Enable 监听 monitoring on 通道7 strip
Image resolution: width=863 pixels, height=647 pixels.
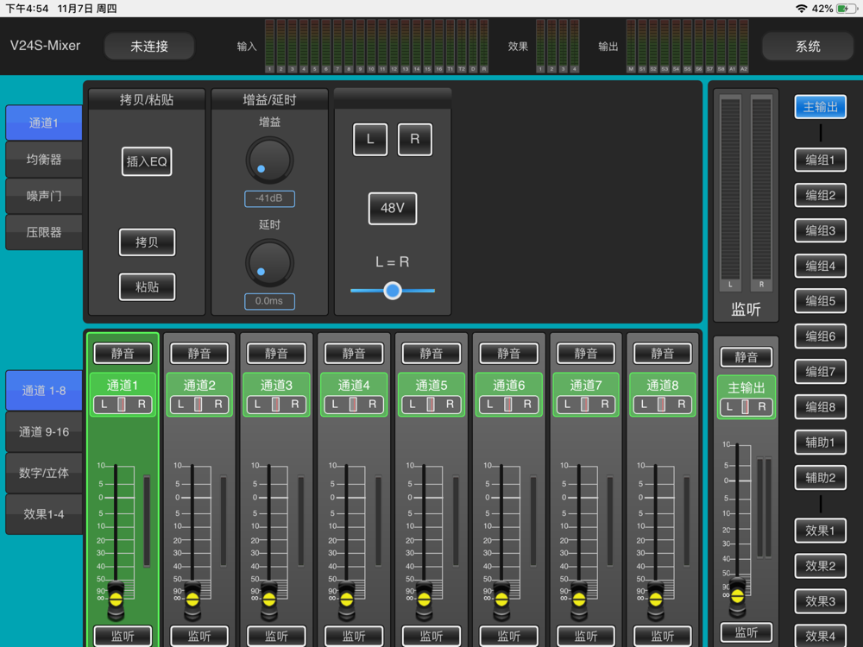586,636
